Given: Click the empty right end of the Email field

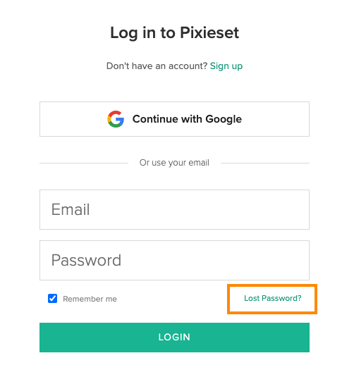Looking at the screenshot, I should [276, 210].
